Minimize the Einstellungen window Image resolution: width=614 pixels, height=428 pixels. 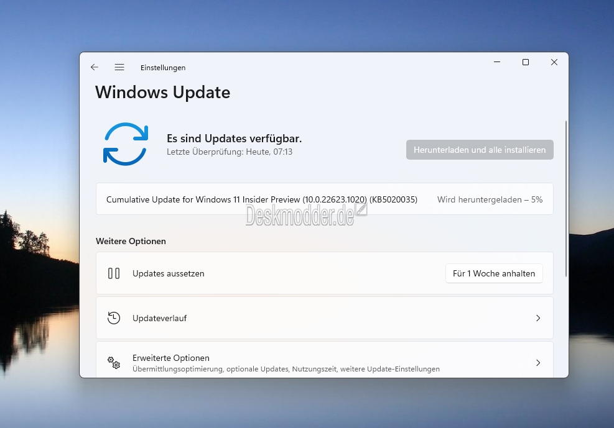tap(497, 62)
